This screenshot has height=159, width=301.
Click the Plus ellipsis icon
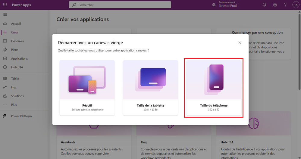5,104
